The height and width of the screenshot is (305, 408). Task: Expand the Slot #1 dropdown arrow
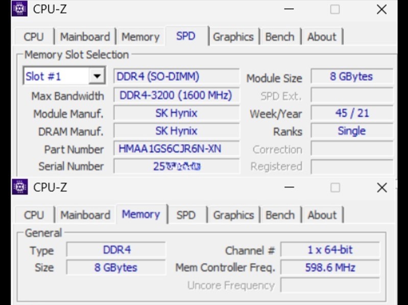(97, 76)
